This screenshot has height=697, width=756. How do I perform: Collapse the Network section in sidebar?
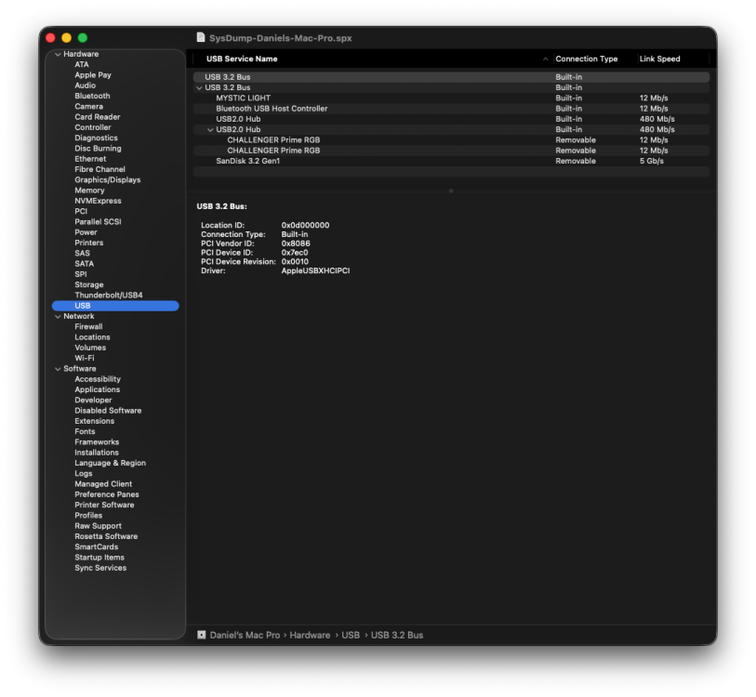(x=58, y=316)
